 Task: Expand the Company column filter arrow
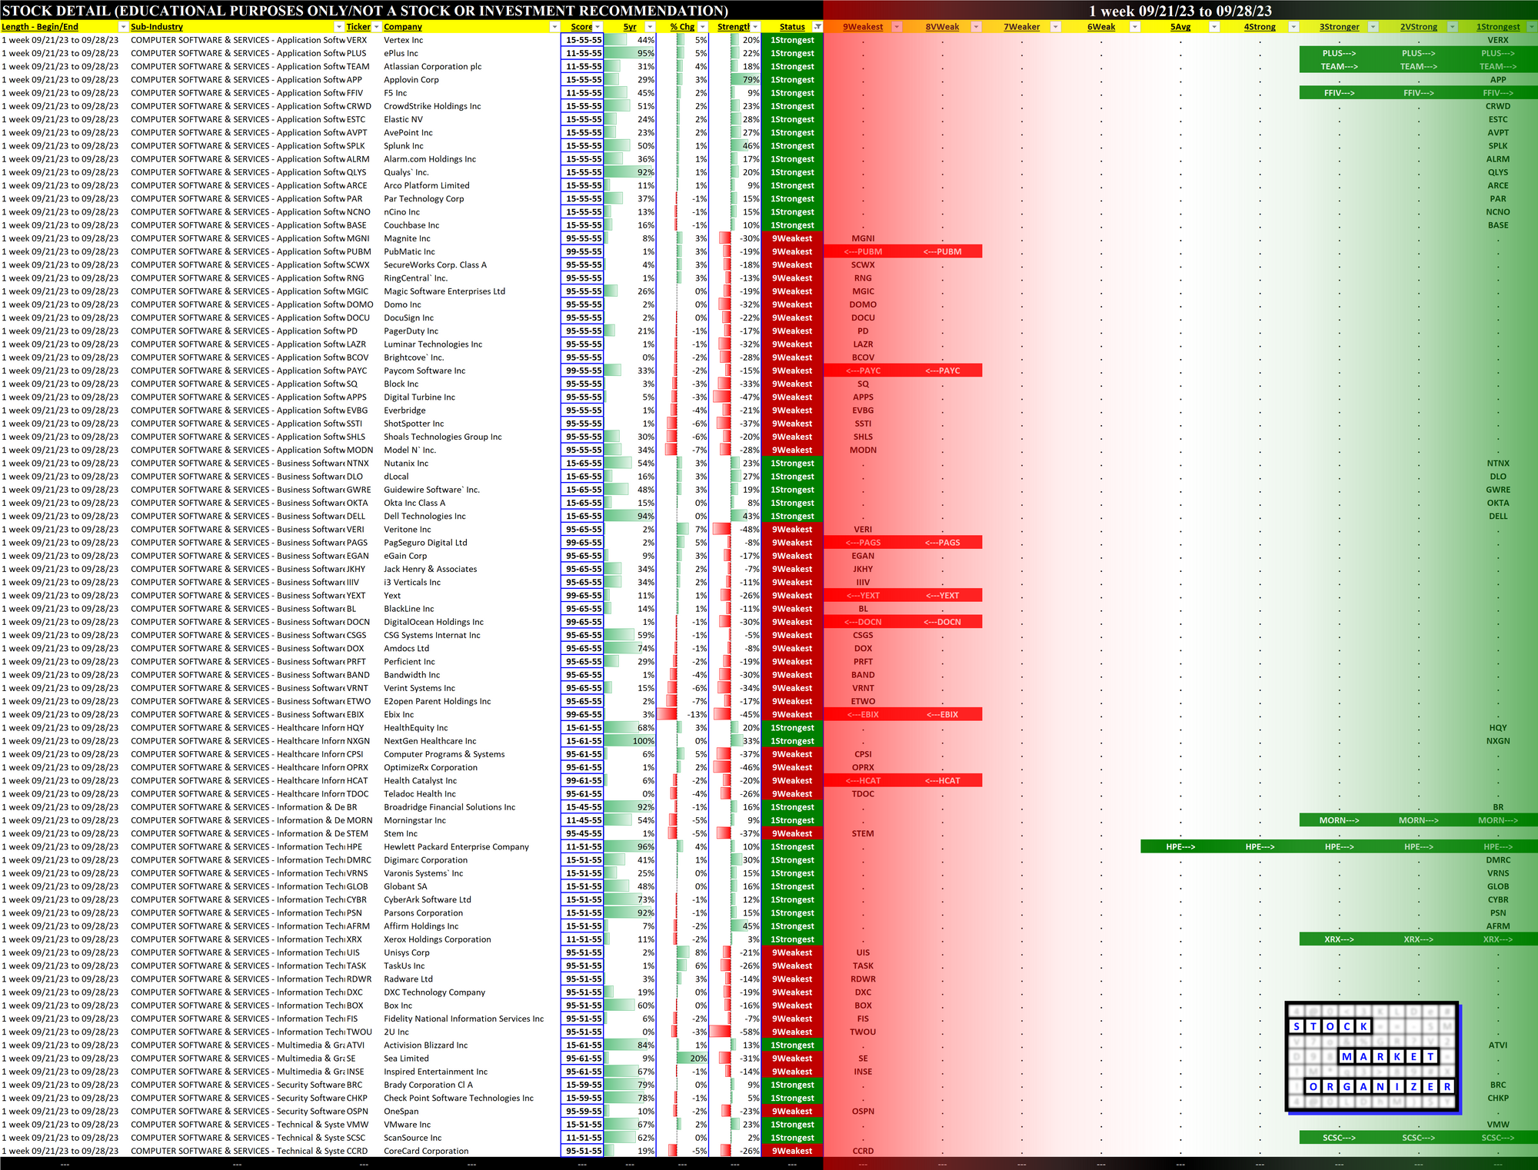(554, 27)
